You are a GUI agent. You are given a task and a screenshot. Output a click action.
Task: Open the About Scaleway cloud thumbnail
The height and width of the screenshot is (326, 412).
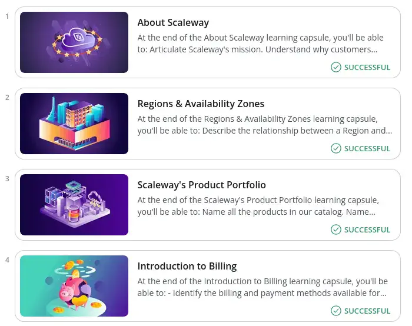(x=74, y=42)
